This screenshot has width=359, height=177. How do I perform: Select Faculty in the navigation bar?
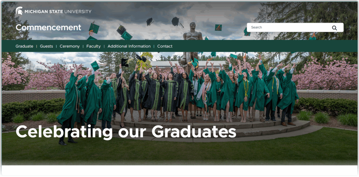click(93, 46)
